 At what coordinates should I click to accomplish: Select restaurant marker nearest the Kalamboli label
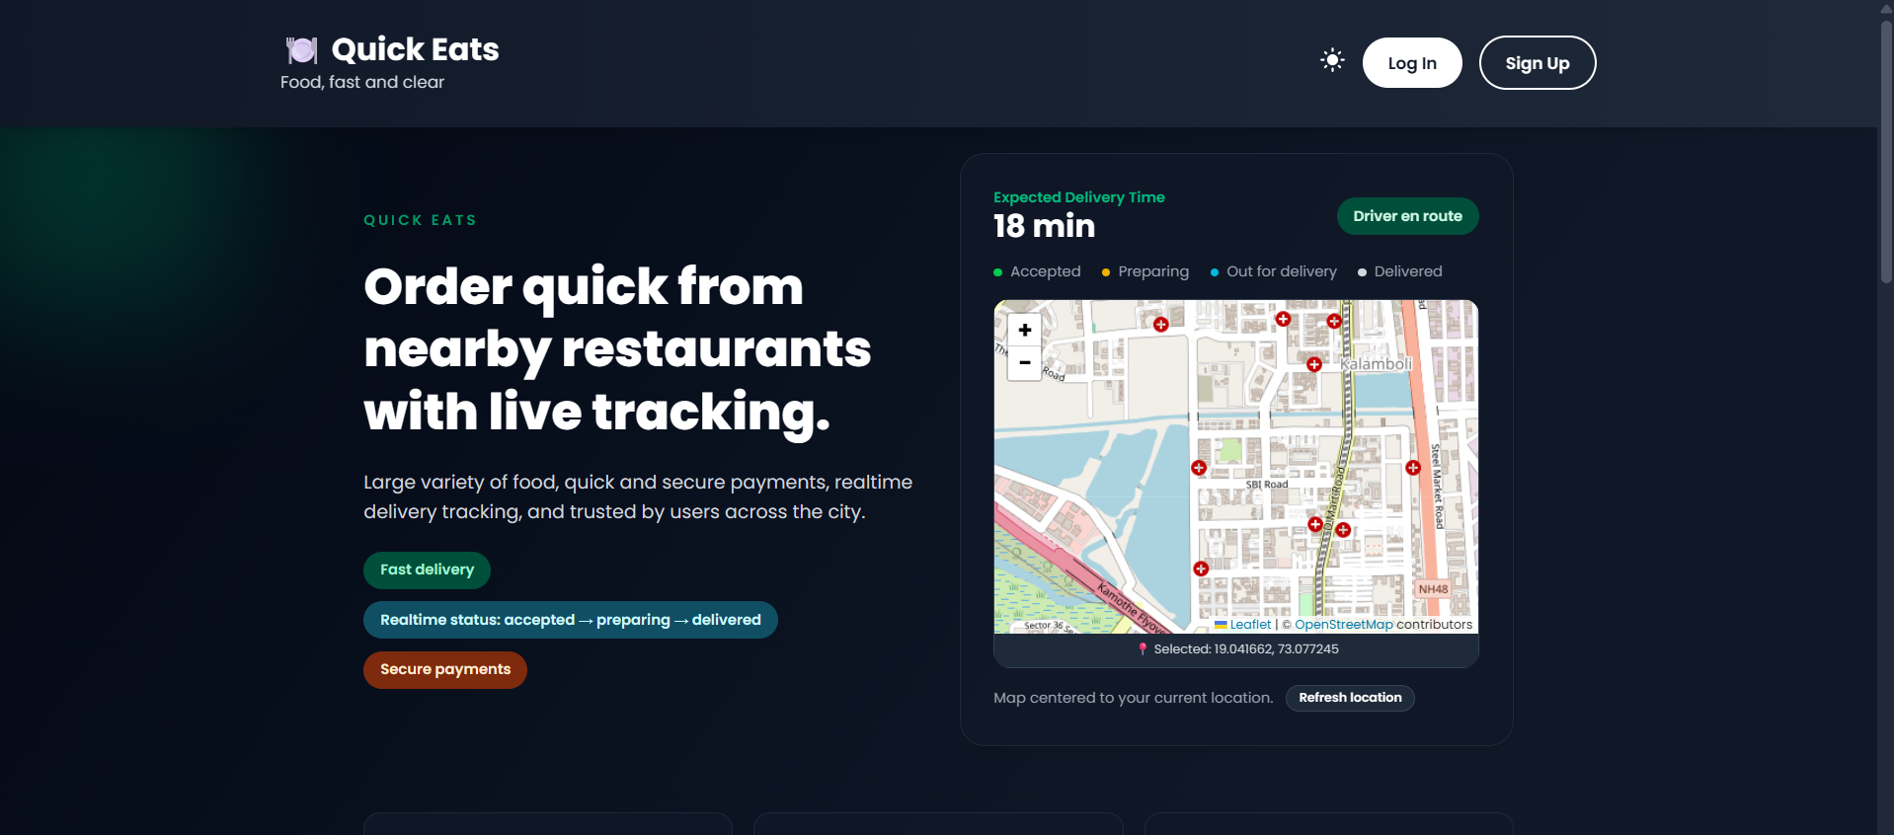pyautogui.click(x=1313, y=365)
